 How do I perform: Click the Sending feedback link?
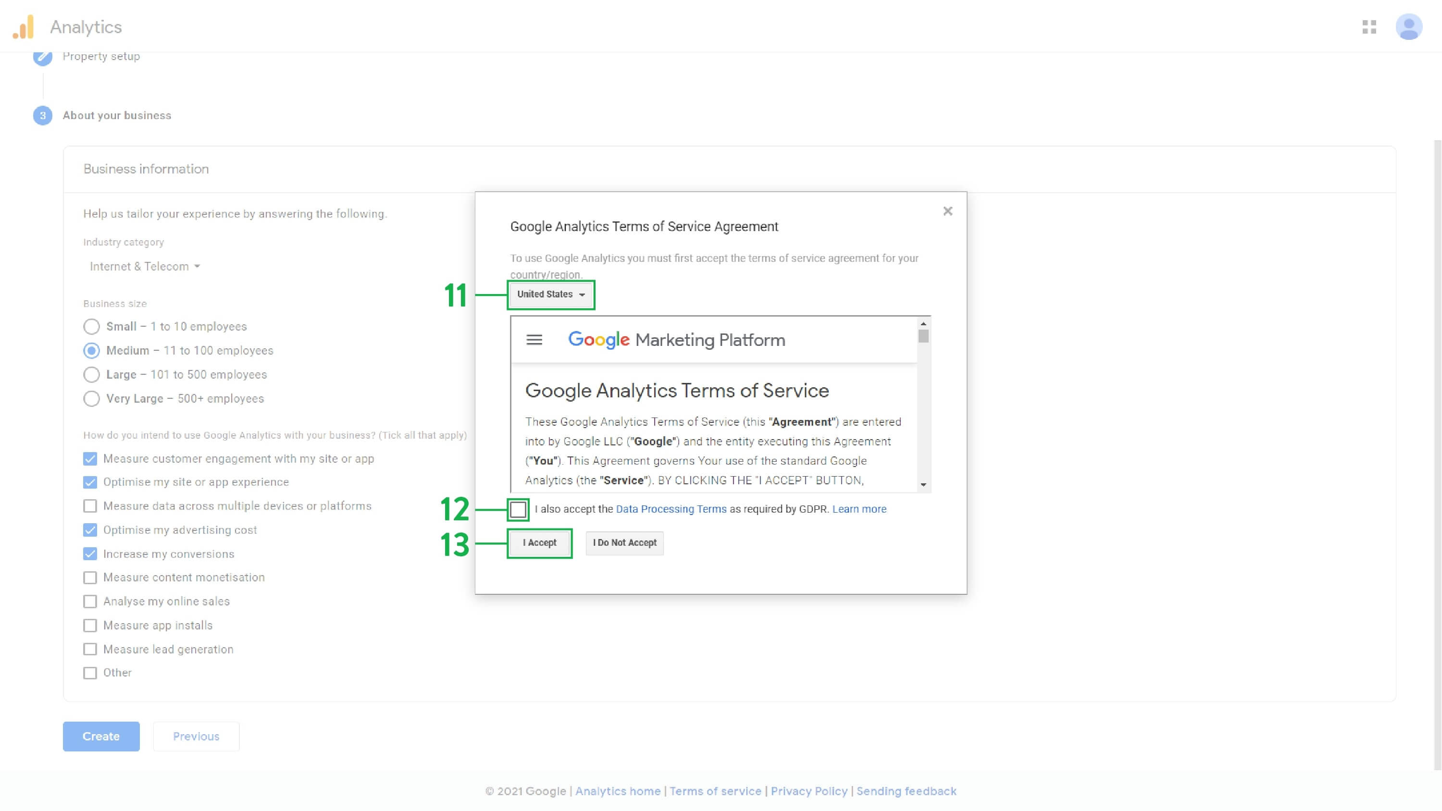906,791
